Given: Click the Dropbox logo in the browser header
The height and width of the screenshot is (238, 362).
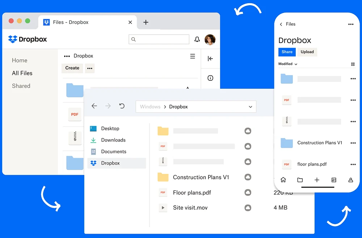Looking at the screenshot, I should tap(28, 39).
